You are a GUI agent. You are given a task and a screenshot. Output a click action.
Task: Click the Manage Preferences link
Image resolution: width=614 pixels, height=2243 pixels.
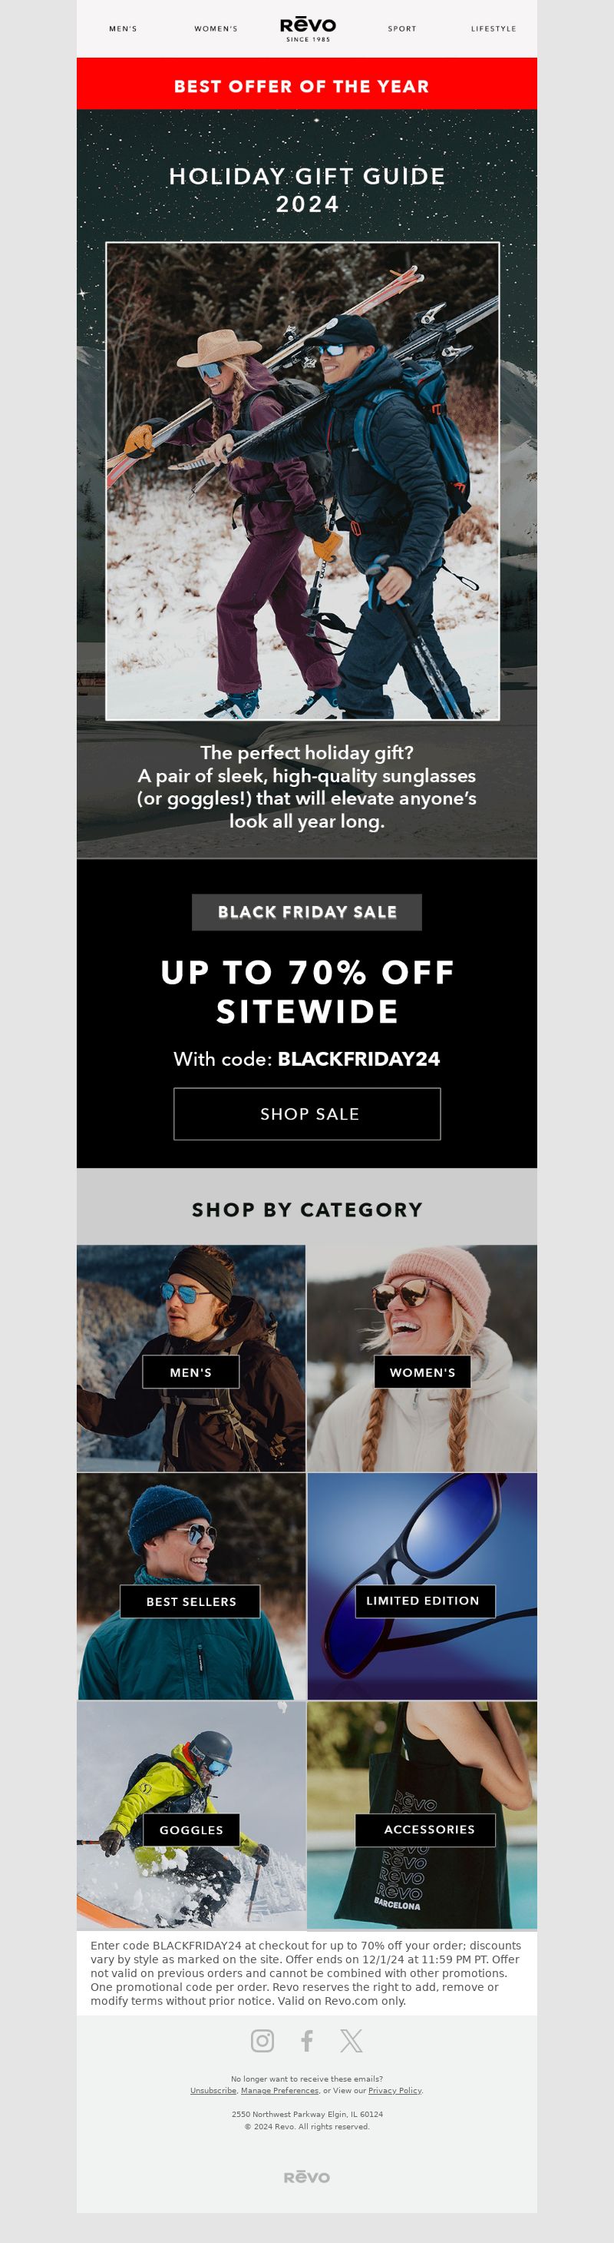pyautogui.click(x=279, y=2091)
